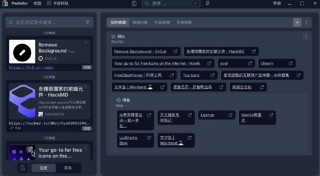Focus the 搜索 global search field

pyautogui.click(x=171, y=4)
